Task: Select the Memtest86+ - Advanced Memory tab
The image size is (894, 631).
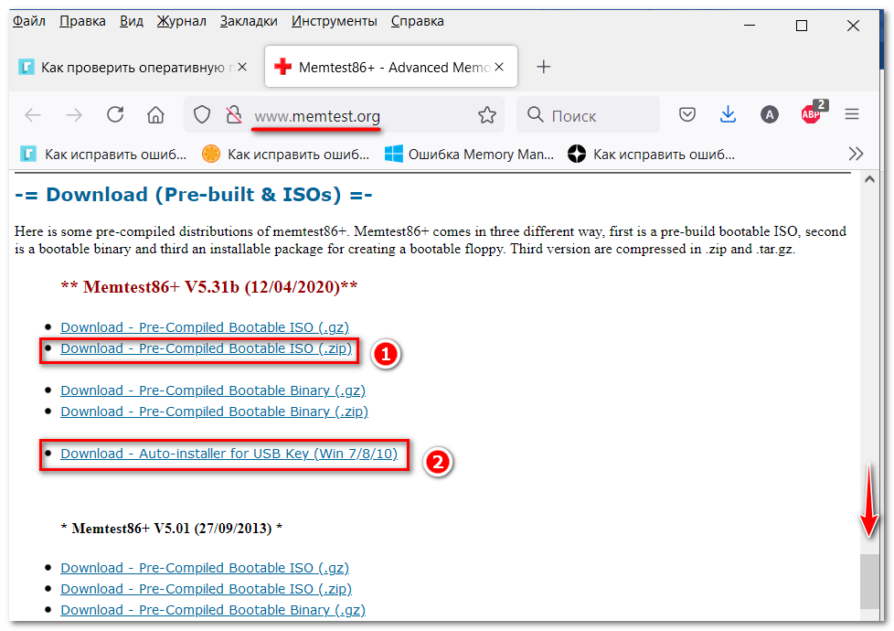Action: tap(391, 66)
